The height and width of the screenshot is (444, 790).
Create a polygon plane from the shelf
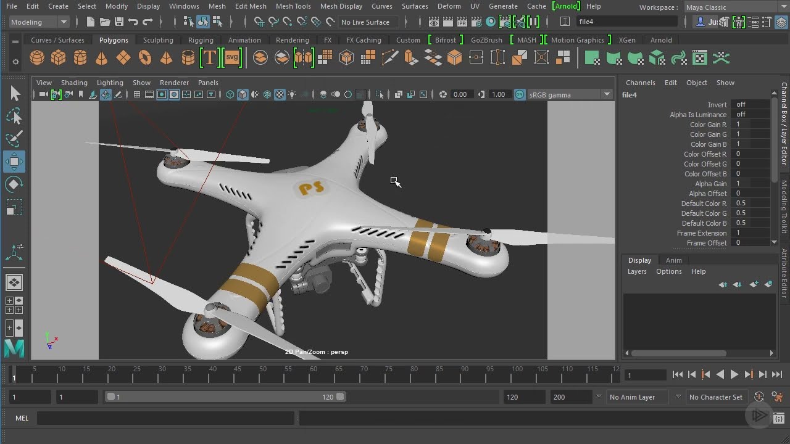point(123,59)
